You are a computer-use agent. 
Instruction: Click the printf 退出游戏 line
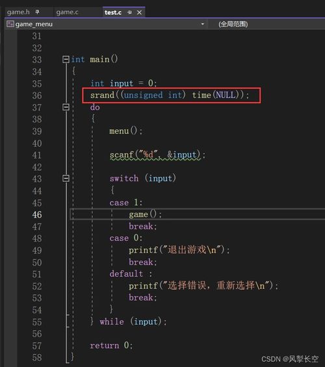point(179,250)
